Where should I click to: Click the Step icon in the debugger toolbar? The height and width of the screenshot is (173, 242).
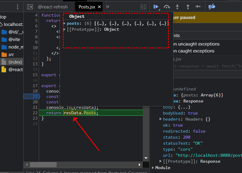pos(198,7)
